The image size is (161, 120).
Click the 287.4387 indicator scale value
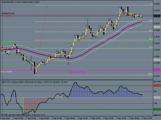tap(157, 82)
